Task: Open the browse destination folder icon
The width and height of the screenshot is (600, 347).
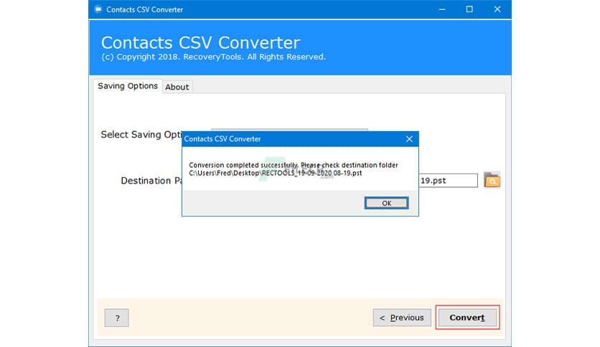Action: 492,180
